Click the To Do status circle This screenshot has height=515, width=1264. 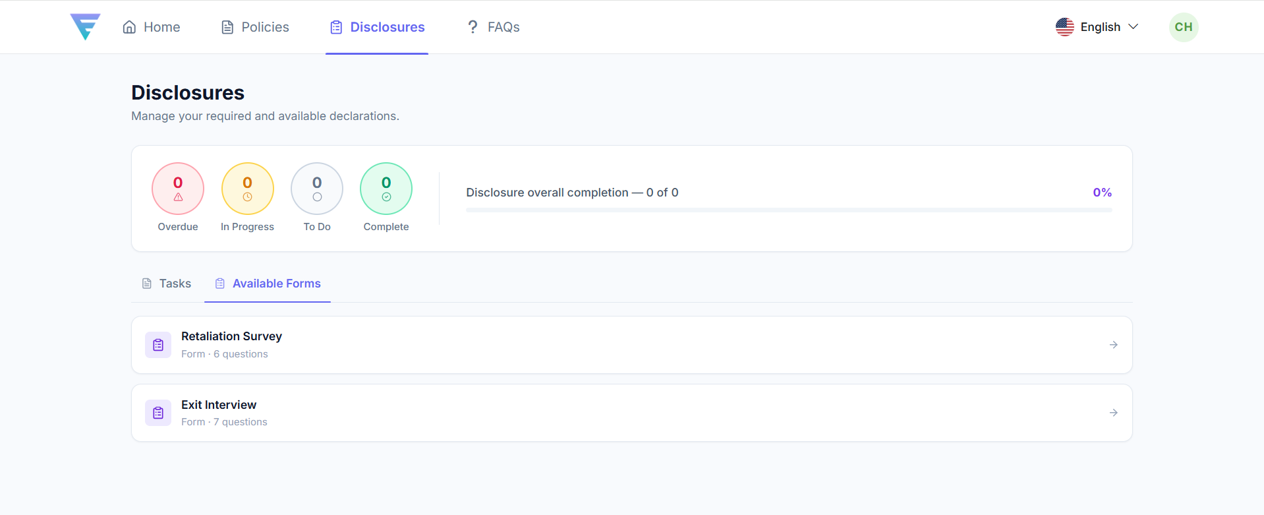tap(317, 189)
